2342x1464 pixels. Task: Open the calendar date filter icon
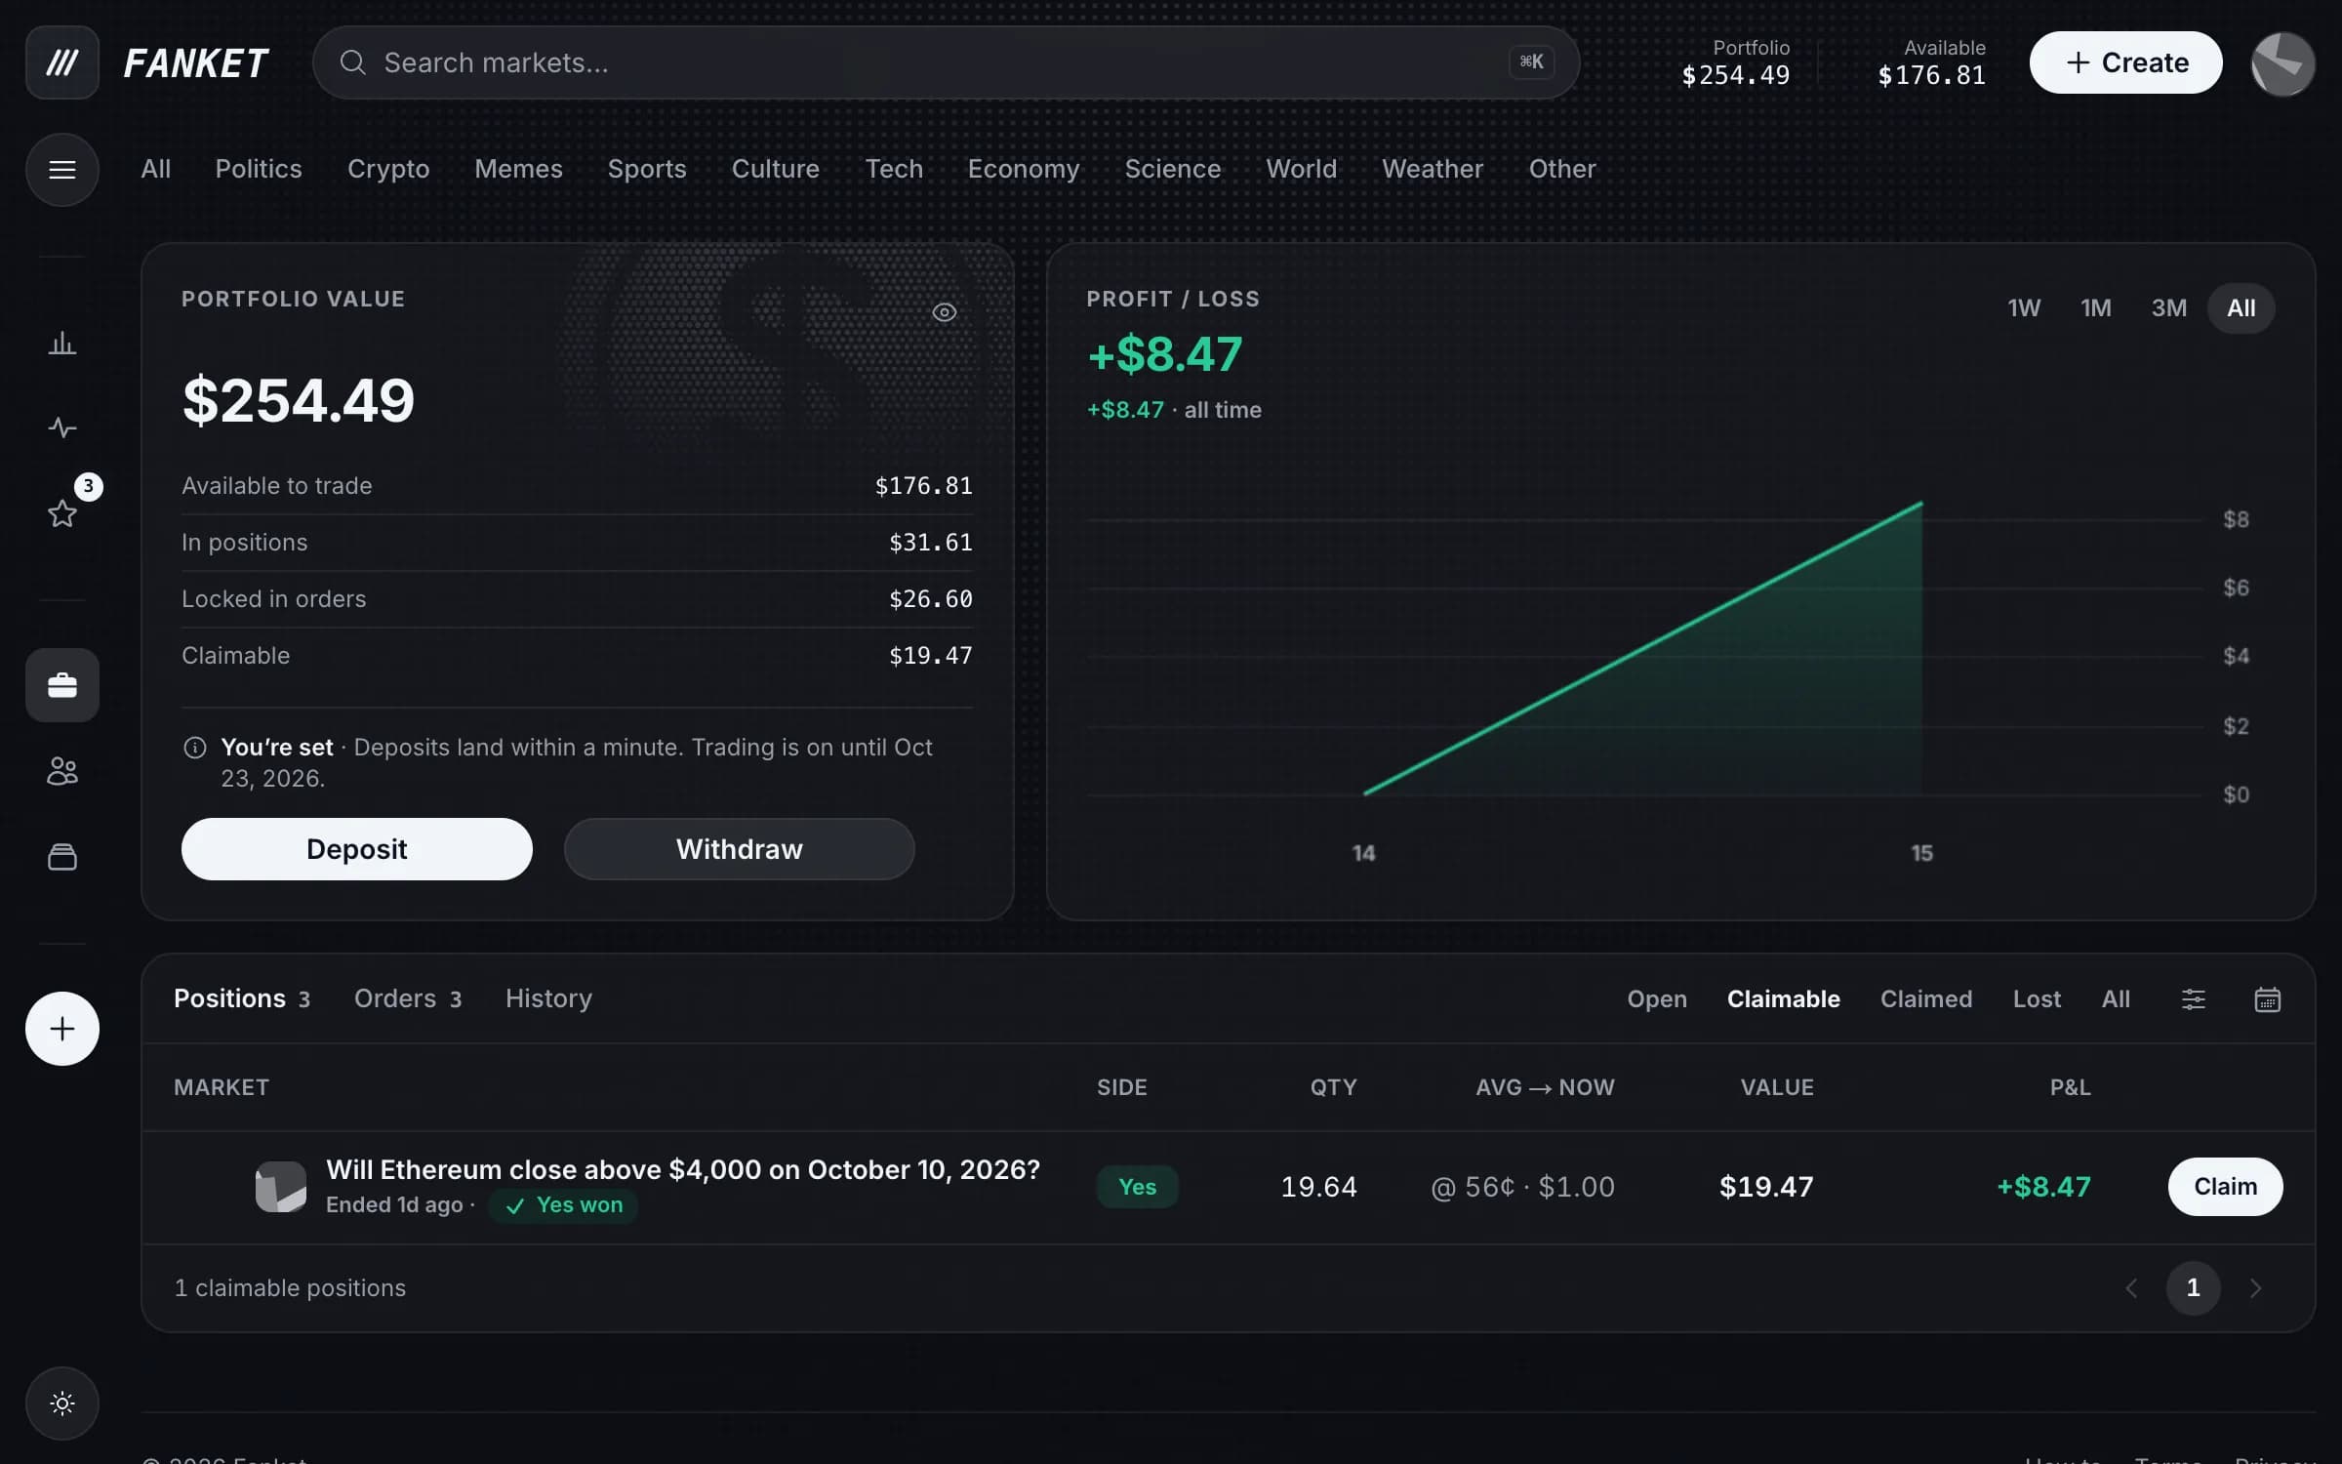pyautogui.click(x=2267, y=999)
